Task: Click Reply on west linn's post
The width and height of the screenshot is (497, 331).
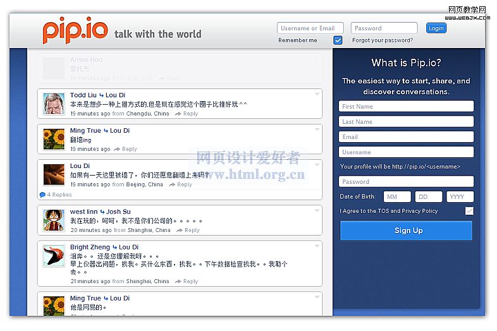Action: [x=192, y=231]
